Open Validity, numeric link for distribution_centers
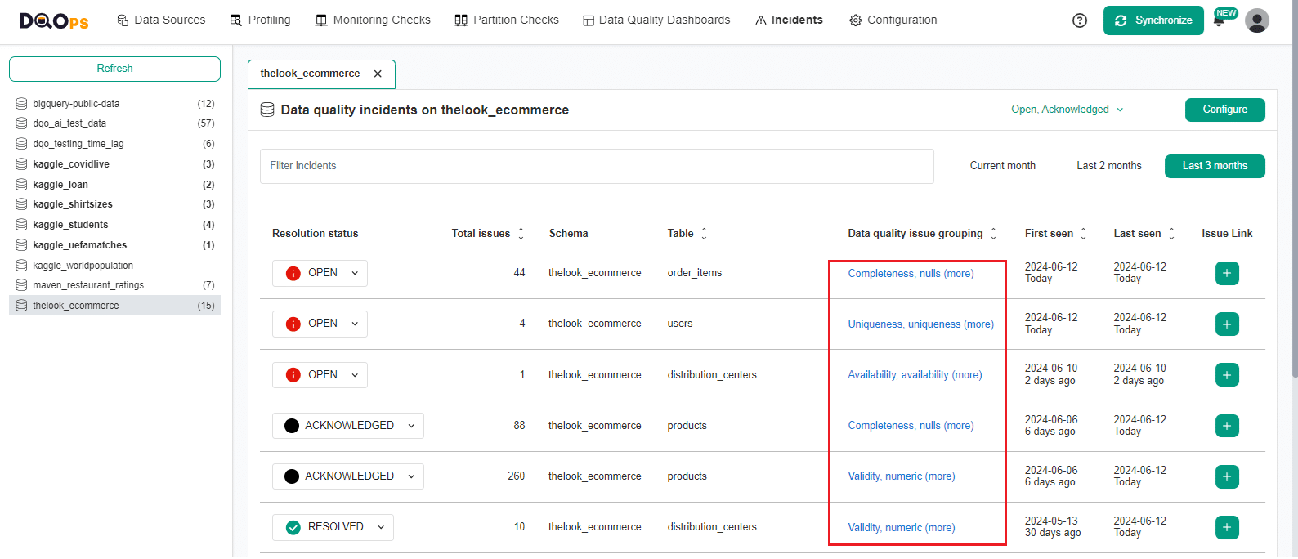1298x559 pixels. (902, 528)
